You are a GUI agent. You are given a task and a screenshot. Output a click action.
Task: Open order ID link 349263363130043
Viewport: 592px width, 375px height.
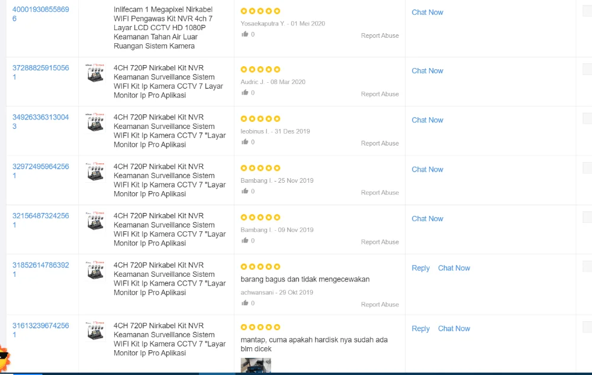[40, 121]
